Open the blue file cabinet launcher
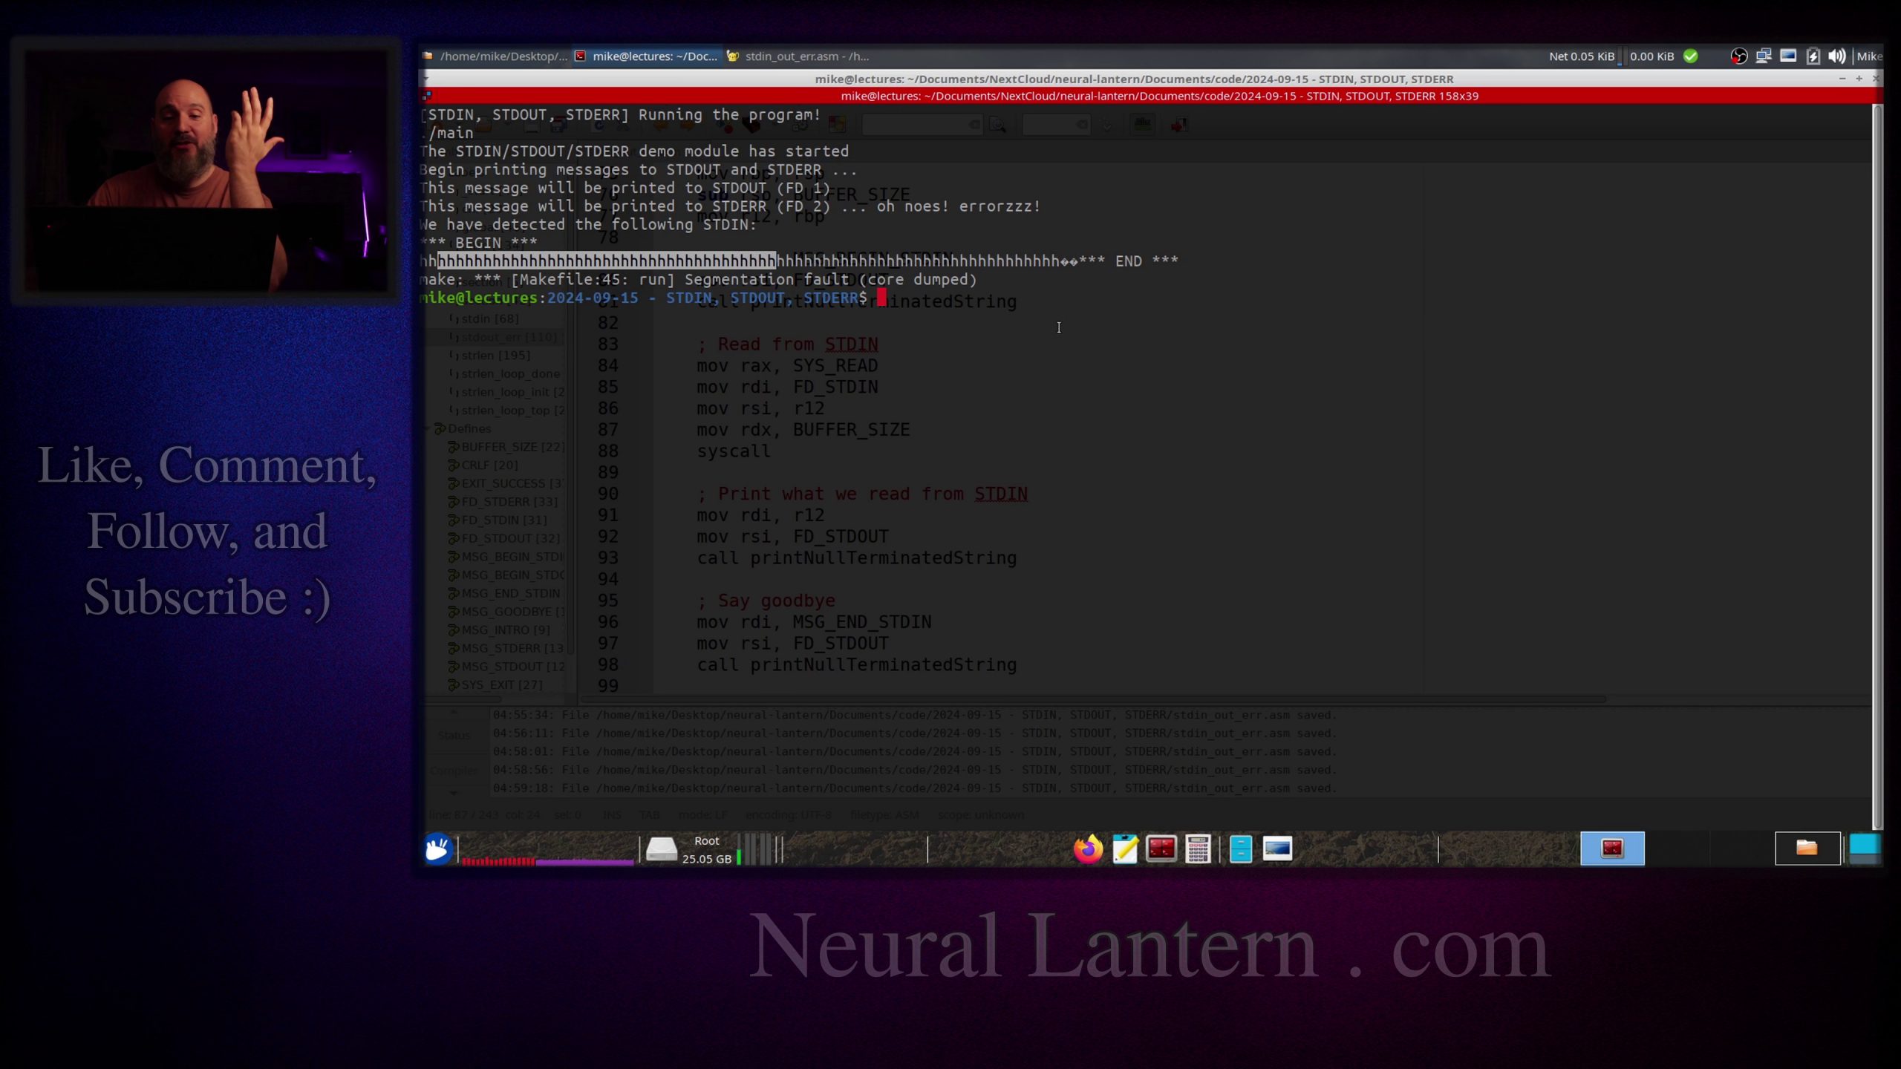 click(x=1241, y=849)
